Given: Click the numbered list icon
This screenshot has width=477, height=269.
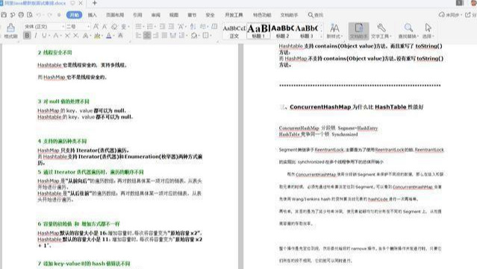Looking at the screenshot, I should (x=150, y=27).
